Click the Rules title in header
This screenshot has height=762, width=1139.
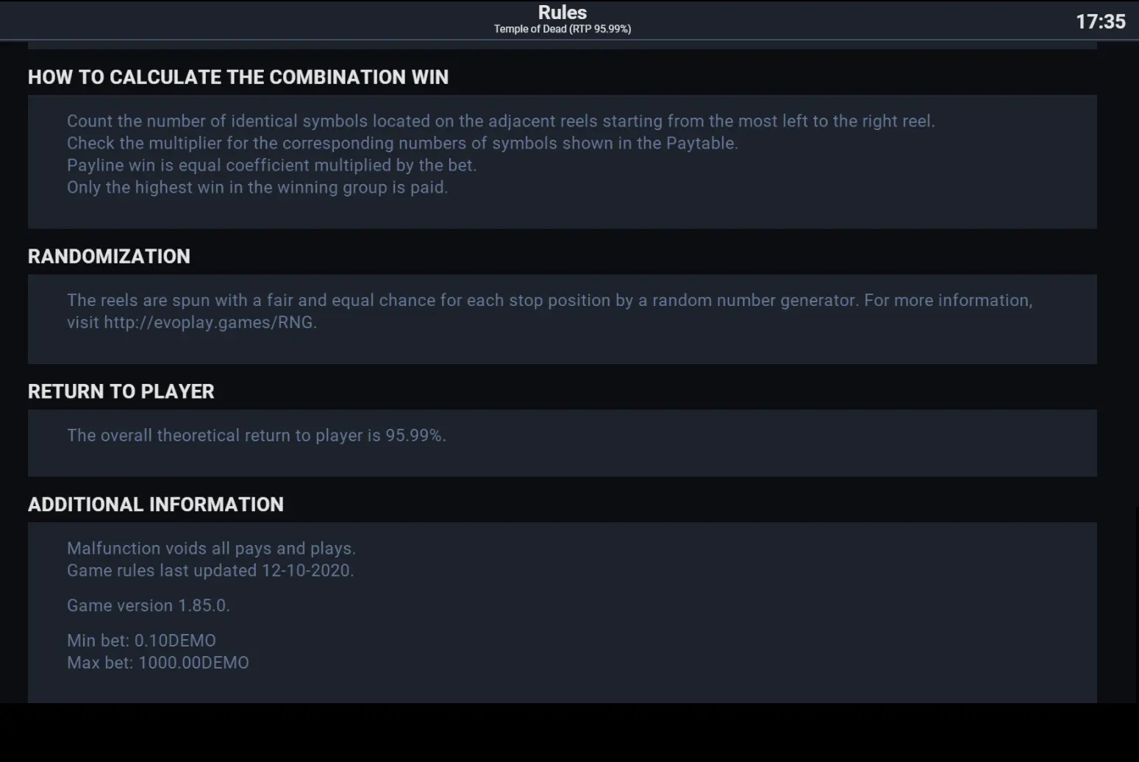[x=562, y=13]
